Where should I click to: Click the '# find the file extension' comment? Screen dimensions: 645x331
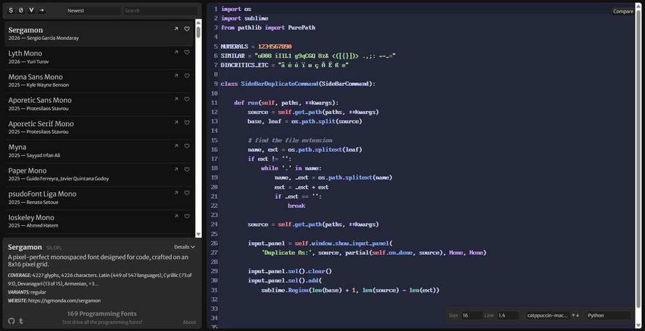click(x=290, y=140)
